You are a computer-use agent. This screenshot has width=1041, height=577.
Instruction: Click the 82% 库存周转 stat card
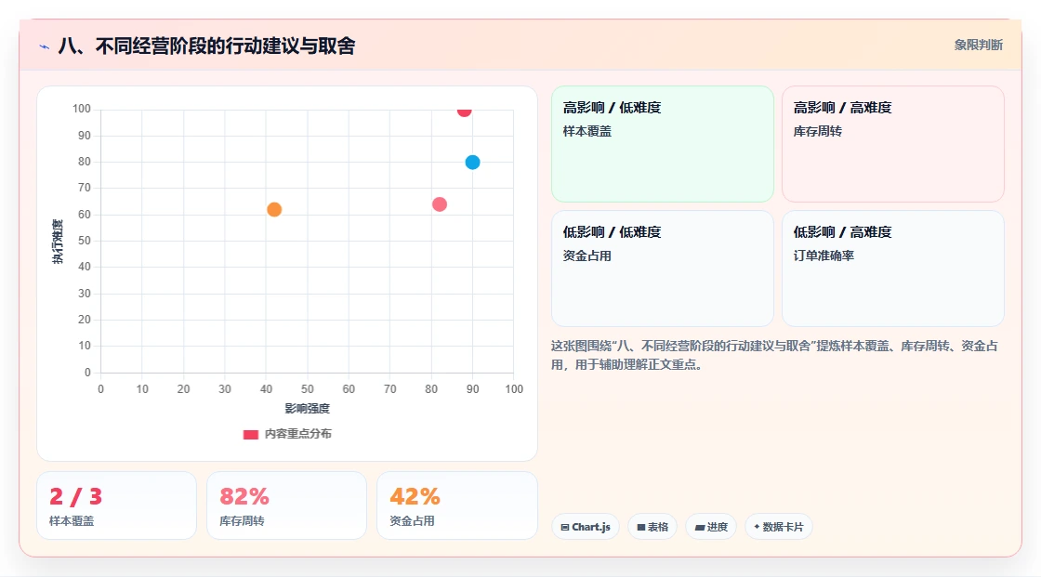pos(287,505)
